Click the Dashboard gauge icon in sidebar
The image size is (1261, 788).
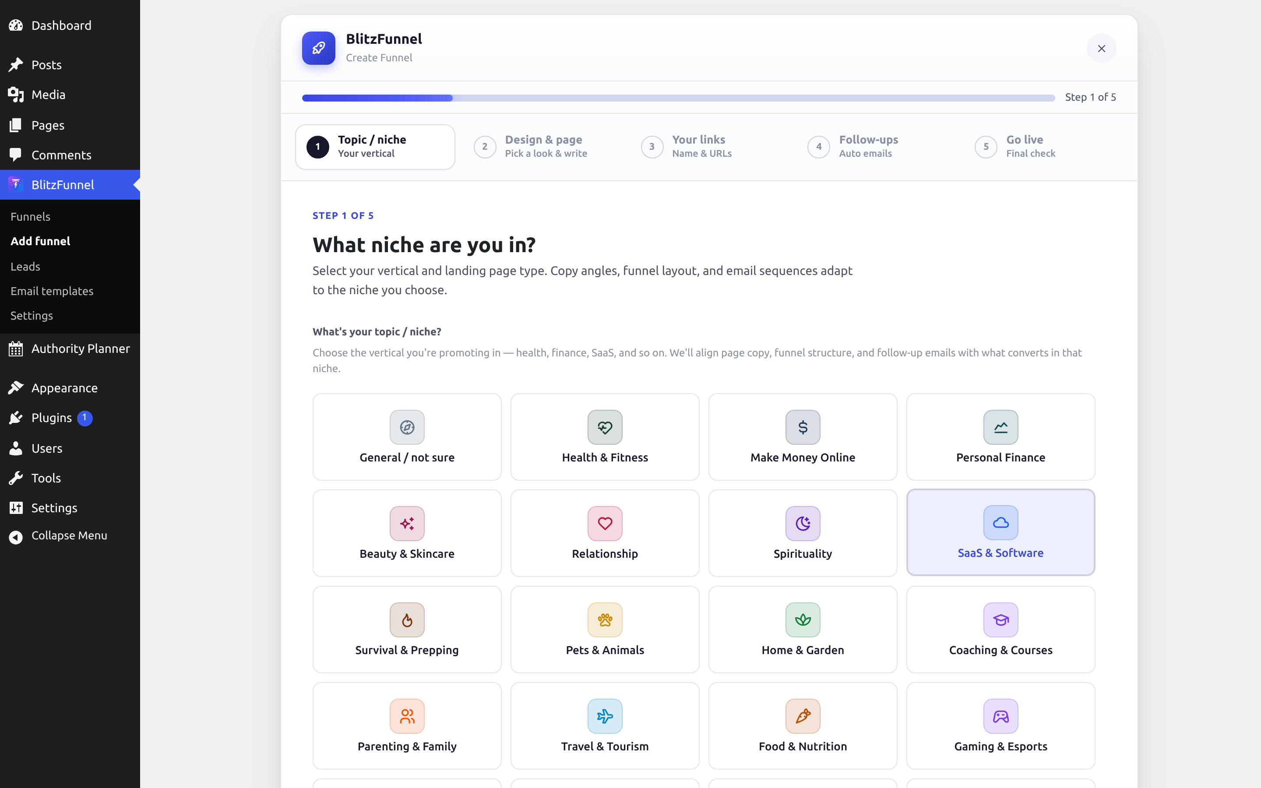(x=16, y=25)
